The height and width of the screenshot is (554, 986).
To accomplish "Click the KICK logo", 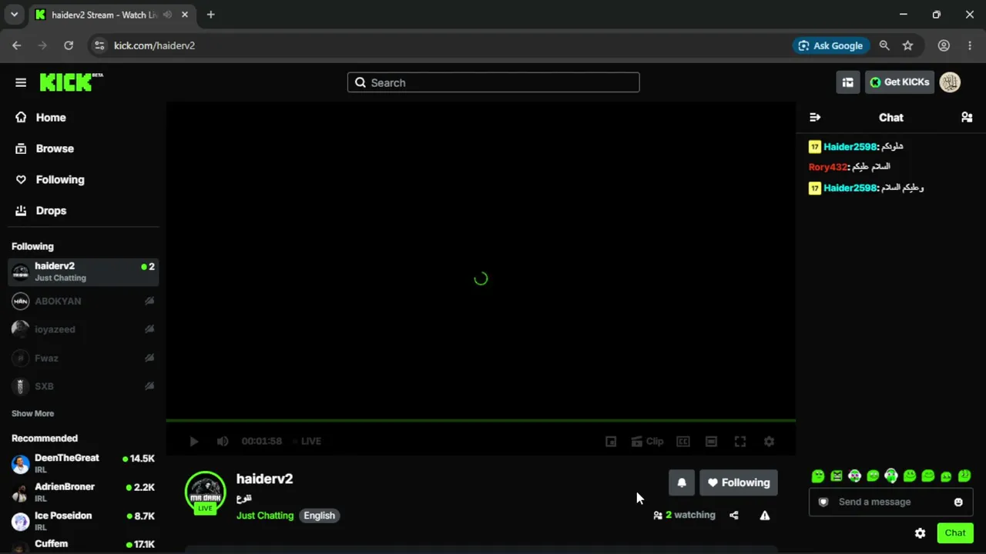I will 71,82.
